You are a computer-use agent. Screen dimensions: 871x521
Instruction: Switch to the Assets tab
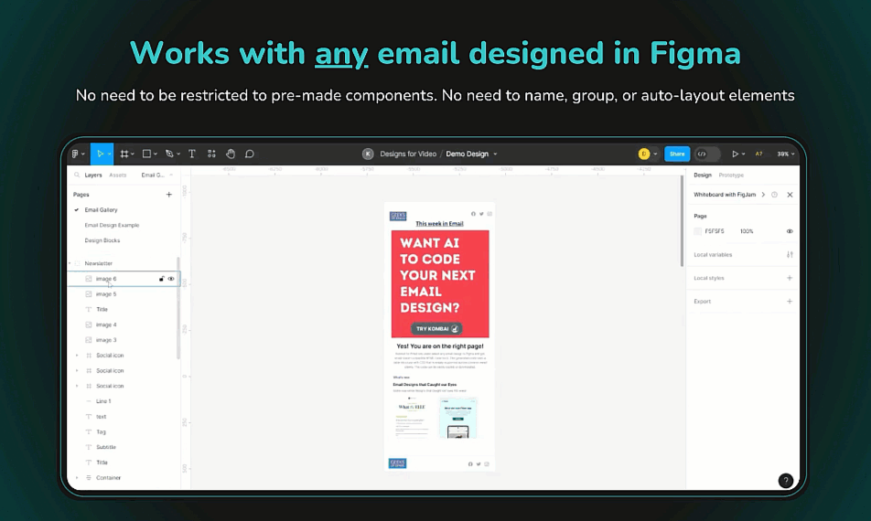tap(118, 175)
